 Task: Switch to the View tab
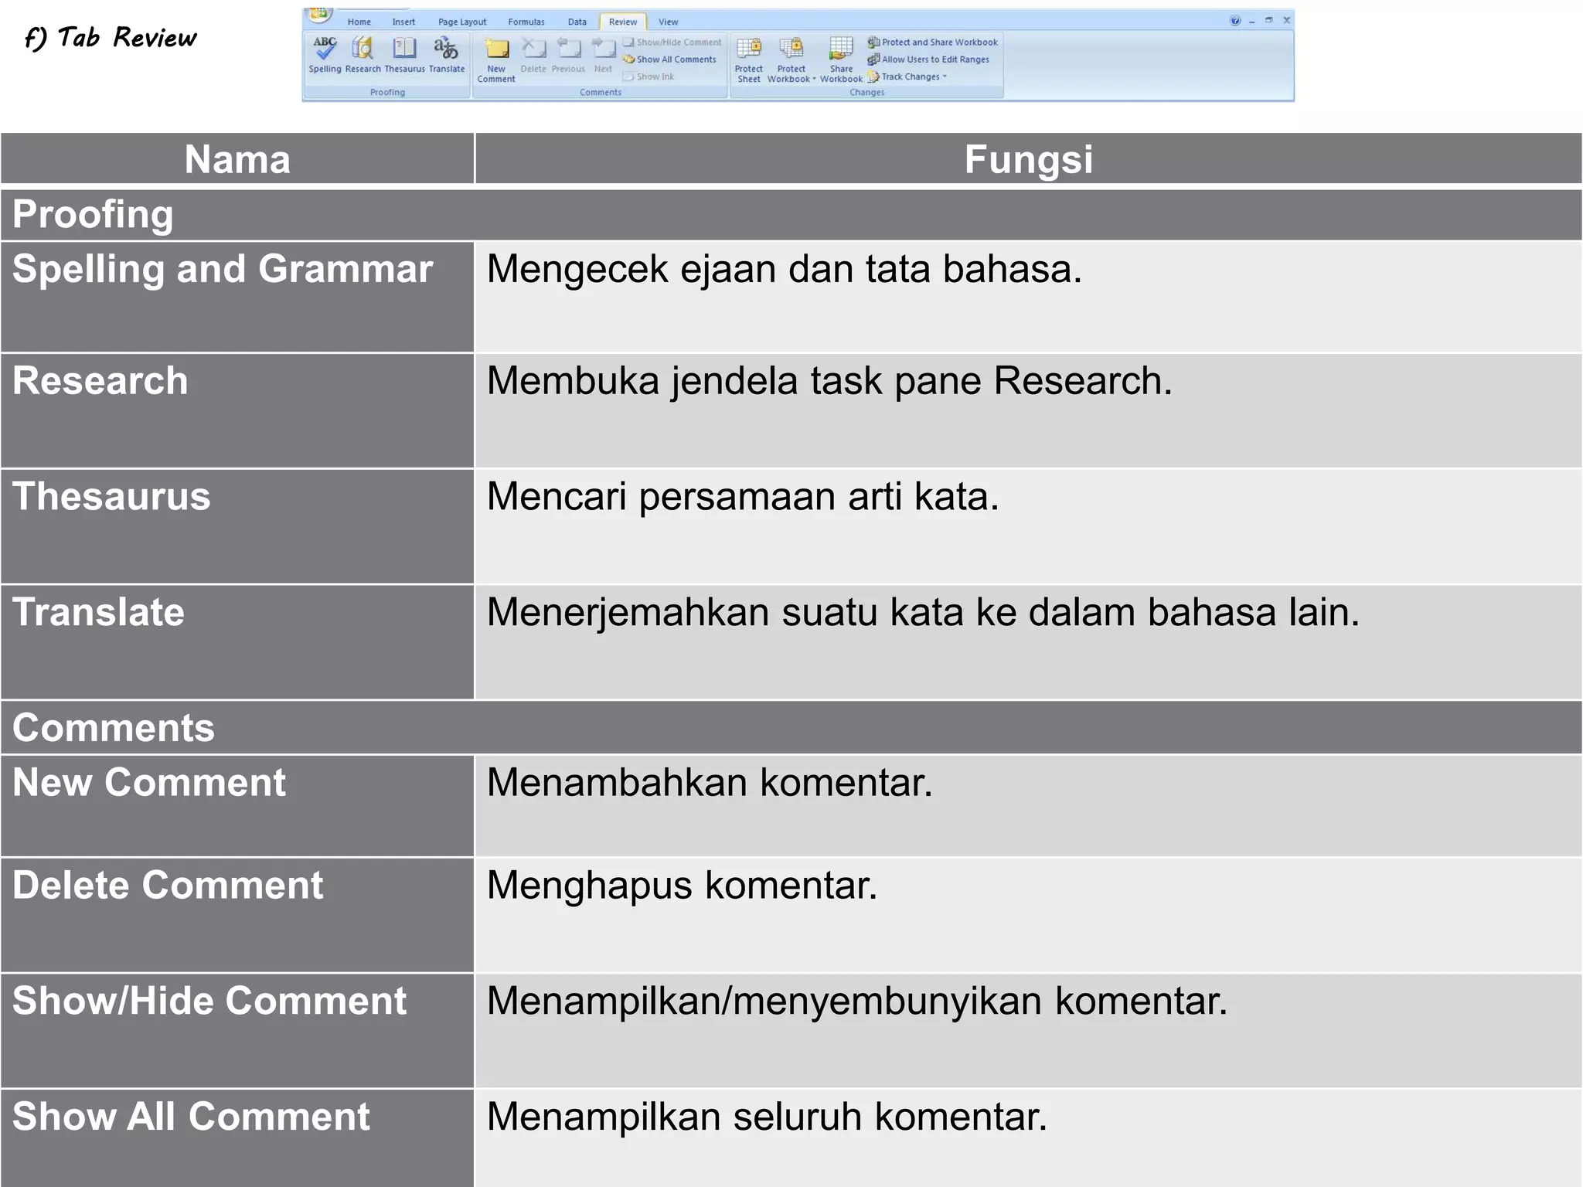[669, 22]
